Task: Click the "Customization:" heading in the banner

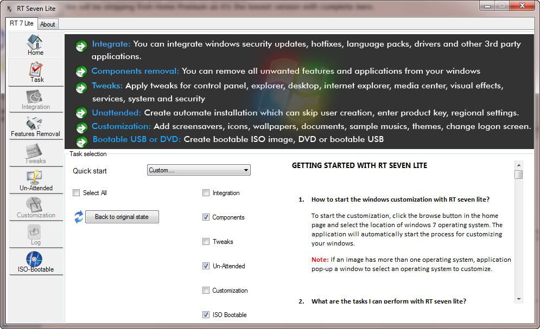Action: [121, 126]
